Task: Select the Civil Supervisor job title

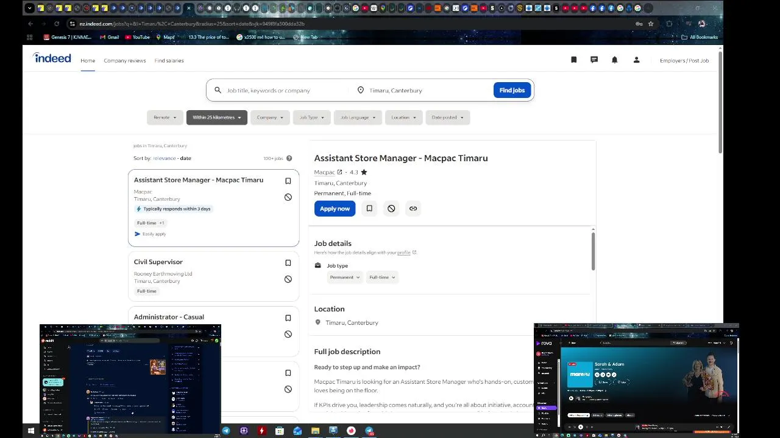Action: click(x=158, y=262)
